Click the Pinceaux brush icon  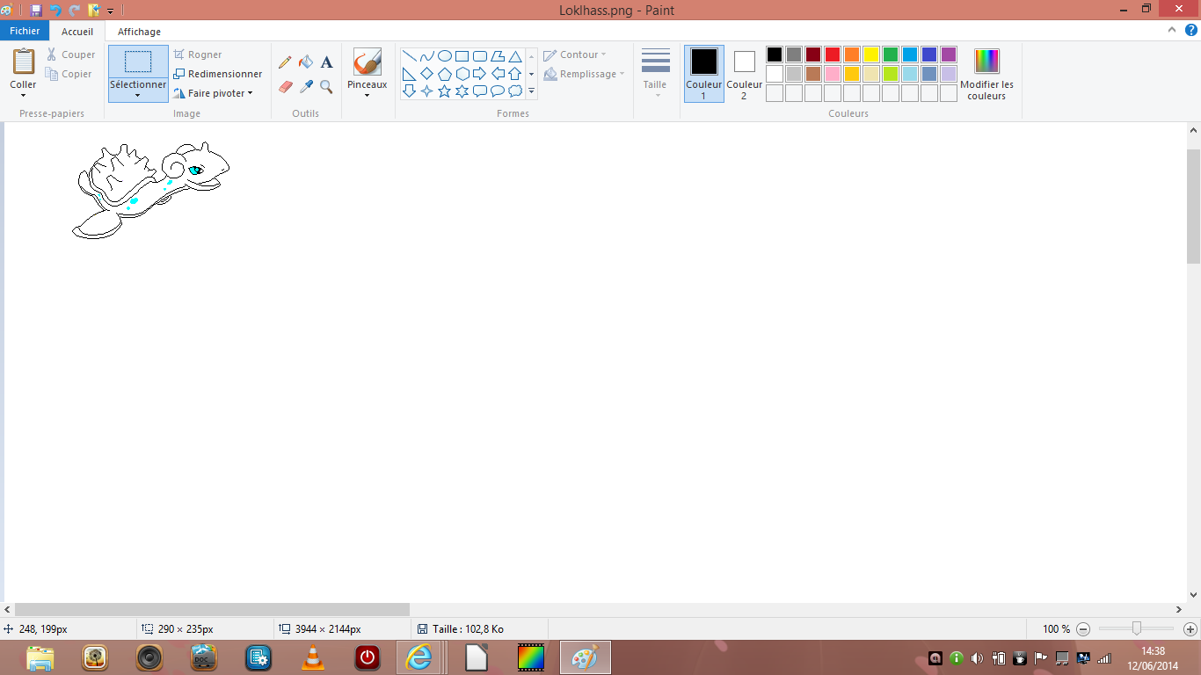368,62
